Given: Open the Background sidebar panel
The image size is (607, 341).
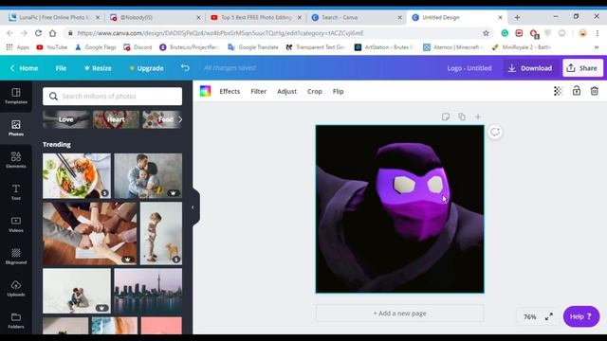Looking at the screenshot, I should [x=16, y=257].
